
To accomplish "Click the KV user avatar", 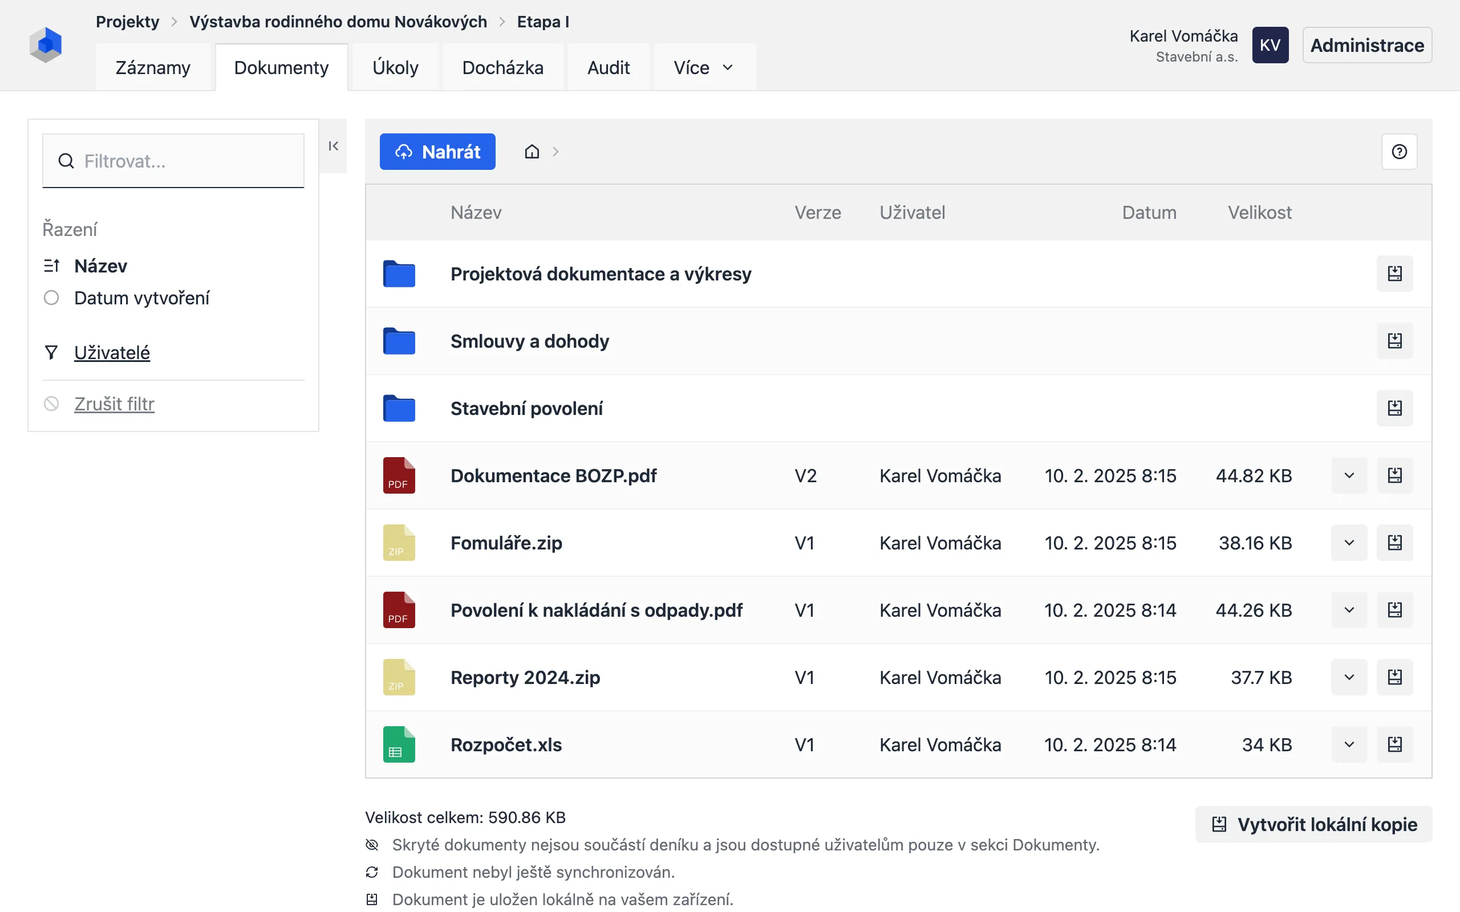I will [x=1270, y=44].
